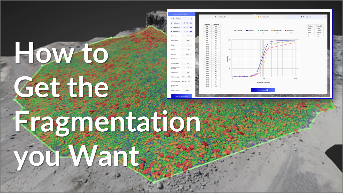Screen dimensions: 343x193
Task: Click the trash icon beside Prediction #1
Action: [187, 23]
